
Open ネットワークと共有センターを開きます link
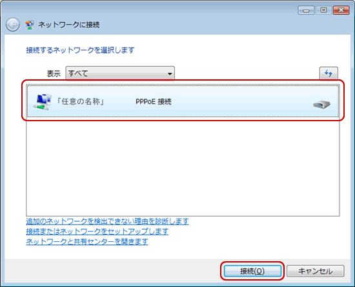tap(87, 242)
